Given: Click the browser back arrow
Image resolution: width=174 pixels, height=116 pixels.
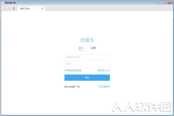Looking at the screenshot, I should [x=5, y=9].
